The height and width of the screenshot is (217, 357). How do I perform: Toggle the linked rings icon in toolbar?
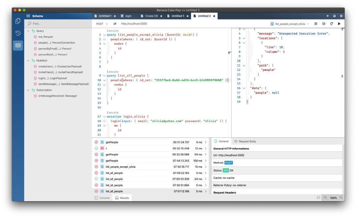tap(324, 24)
